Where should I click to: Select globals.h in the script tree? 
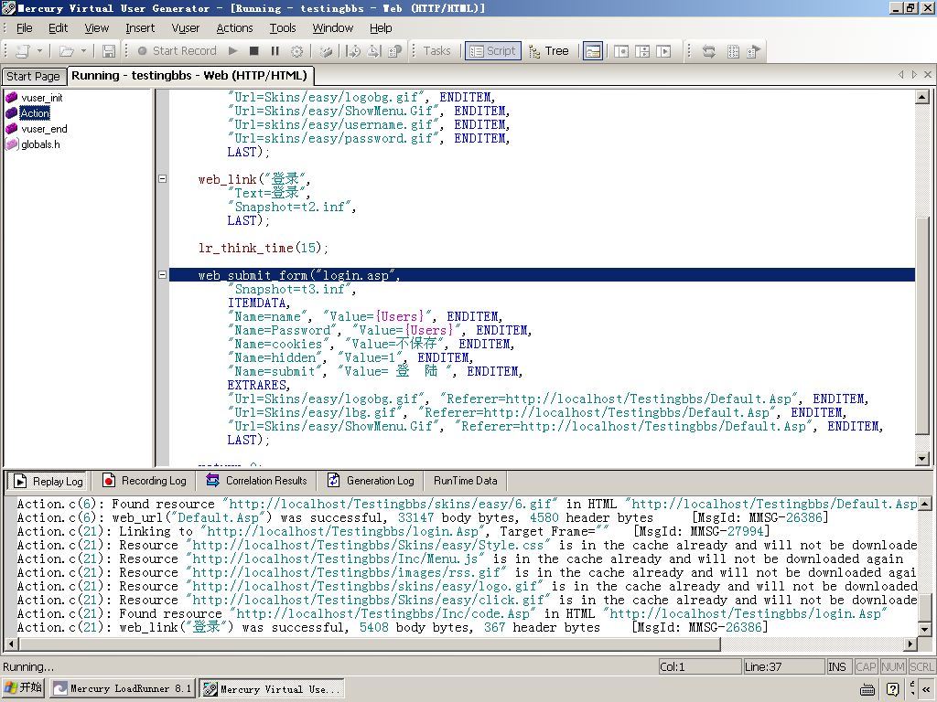40,144
